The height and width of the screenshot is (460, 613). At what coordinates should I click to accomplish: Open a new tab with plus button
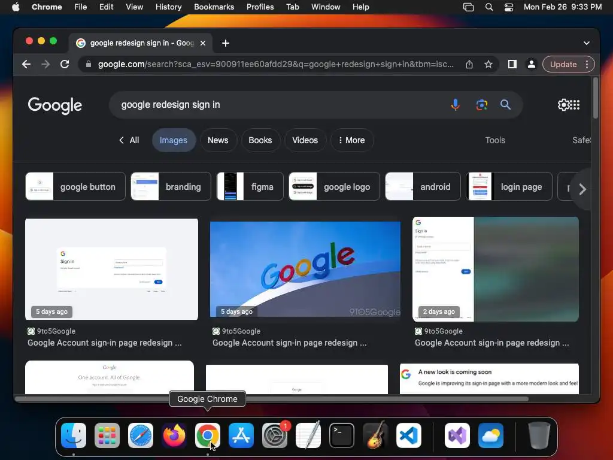pyautogui.click(x=226, y=43)
